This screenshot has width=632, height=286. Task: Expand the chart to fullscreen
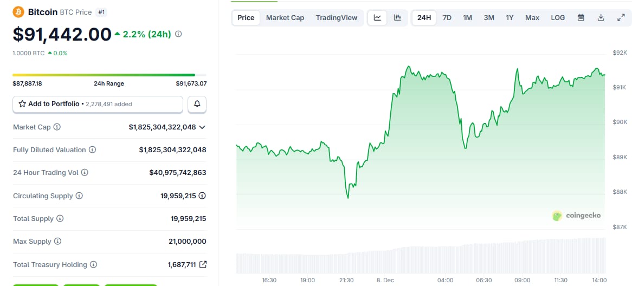tap(621, 18)
